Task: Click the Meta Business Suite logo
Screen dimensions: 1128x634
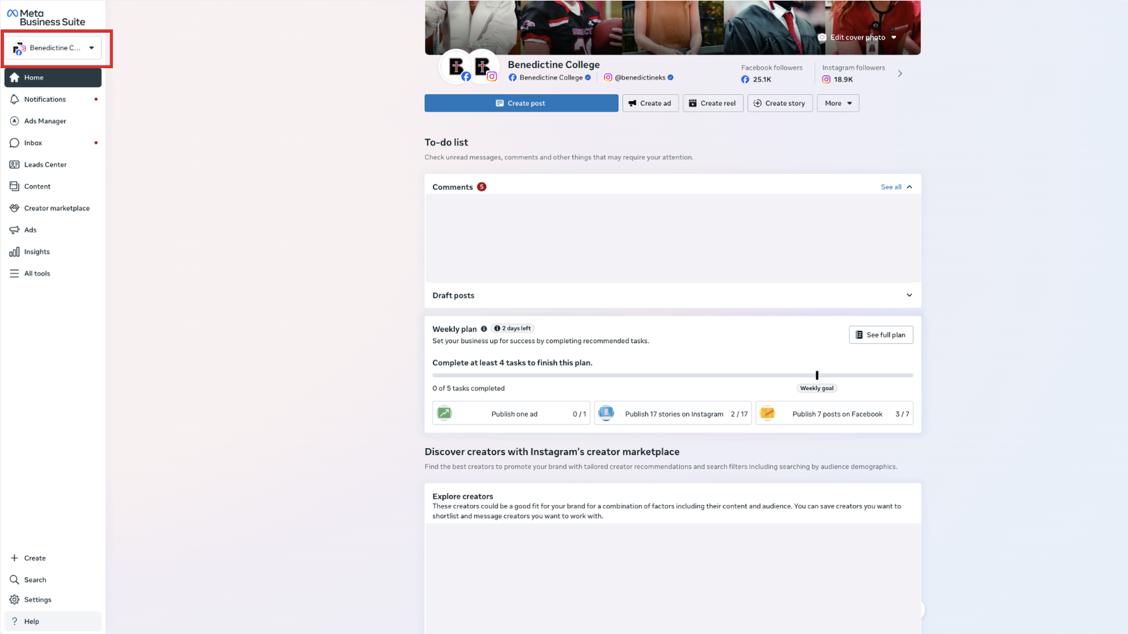Action: coord(45,17)
